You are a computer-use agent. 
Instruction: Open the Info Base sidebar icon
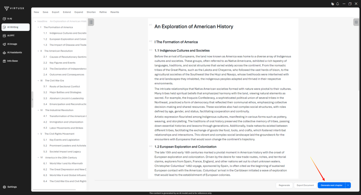point(4,61)
